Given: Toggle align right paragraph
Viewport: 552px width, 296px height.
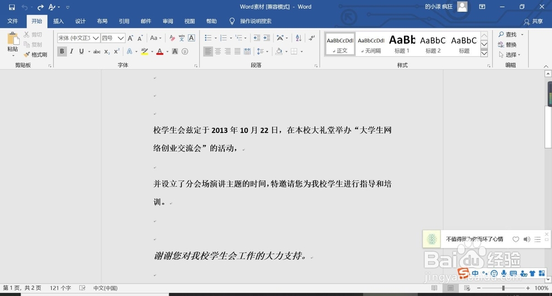Looking at the screenshot, I should pyautogui.click(x=228, y=51).
